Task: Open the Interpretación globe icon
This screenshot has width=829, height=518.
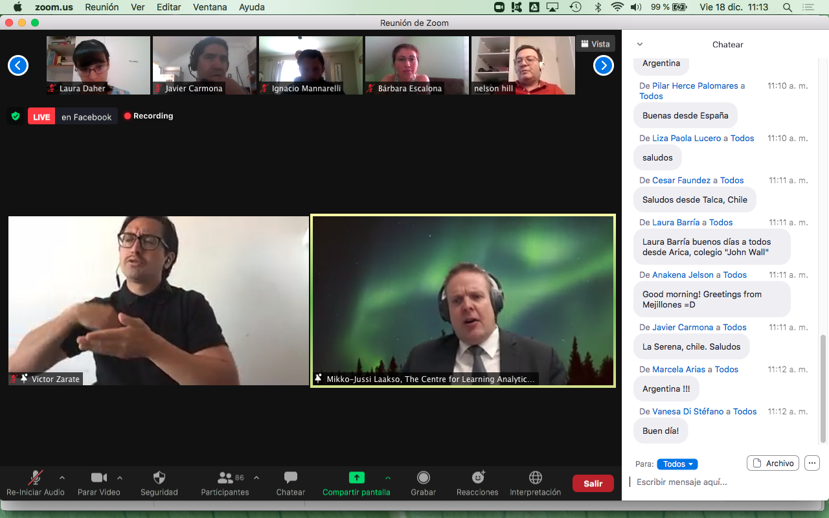Action: coord(535,478)
